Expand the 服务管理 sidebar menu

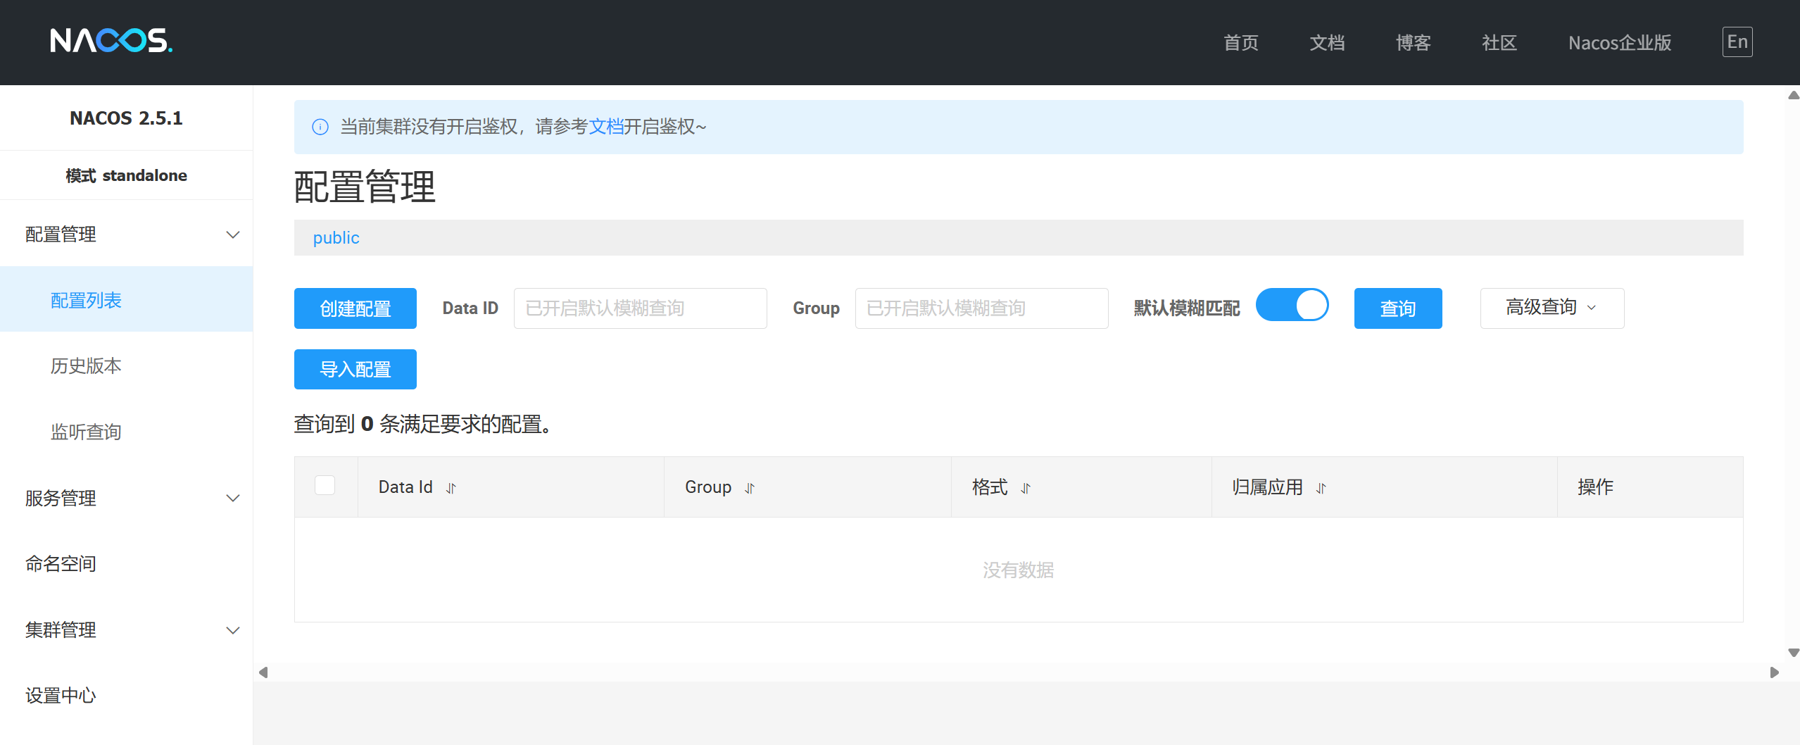point(126,498)
